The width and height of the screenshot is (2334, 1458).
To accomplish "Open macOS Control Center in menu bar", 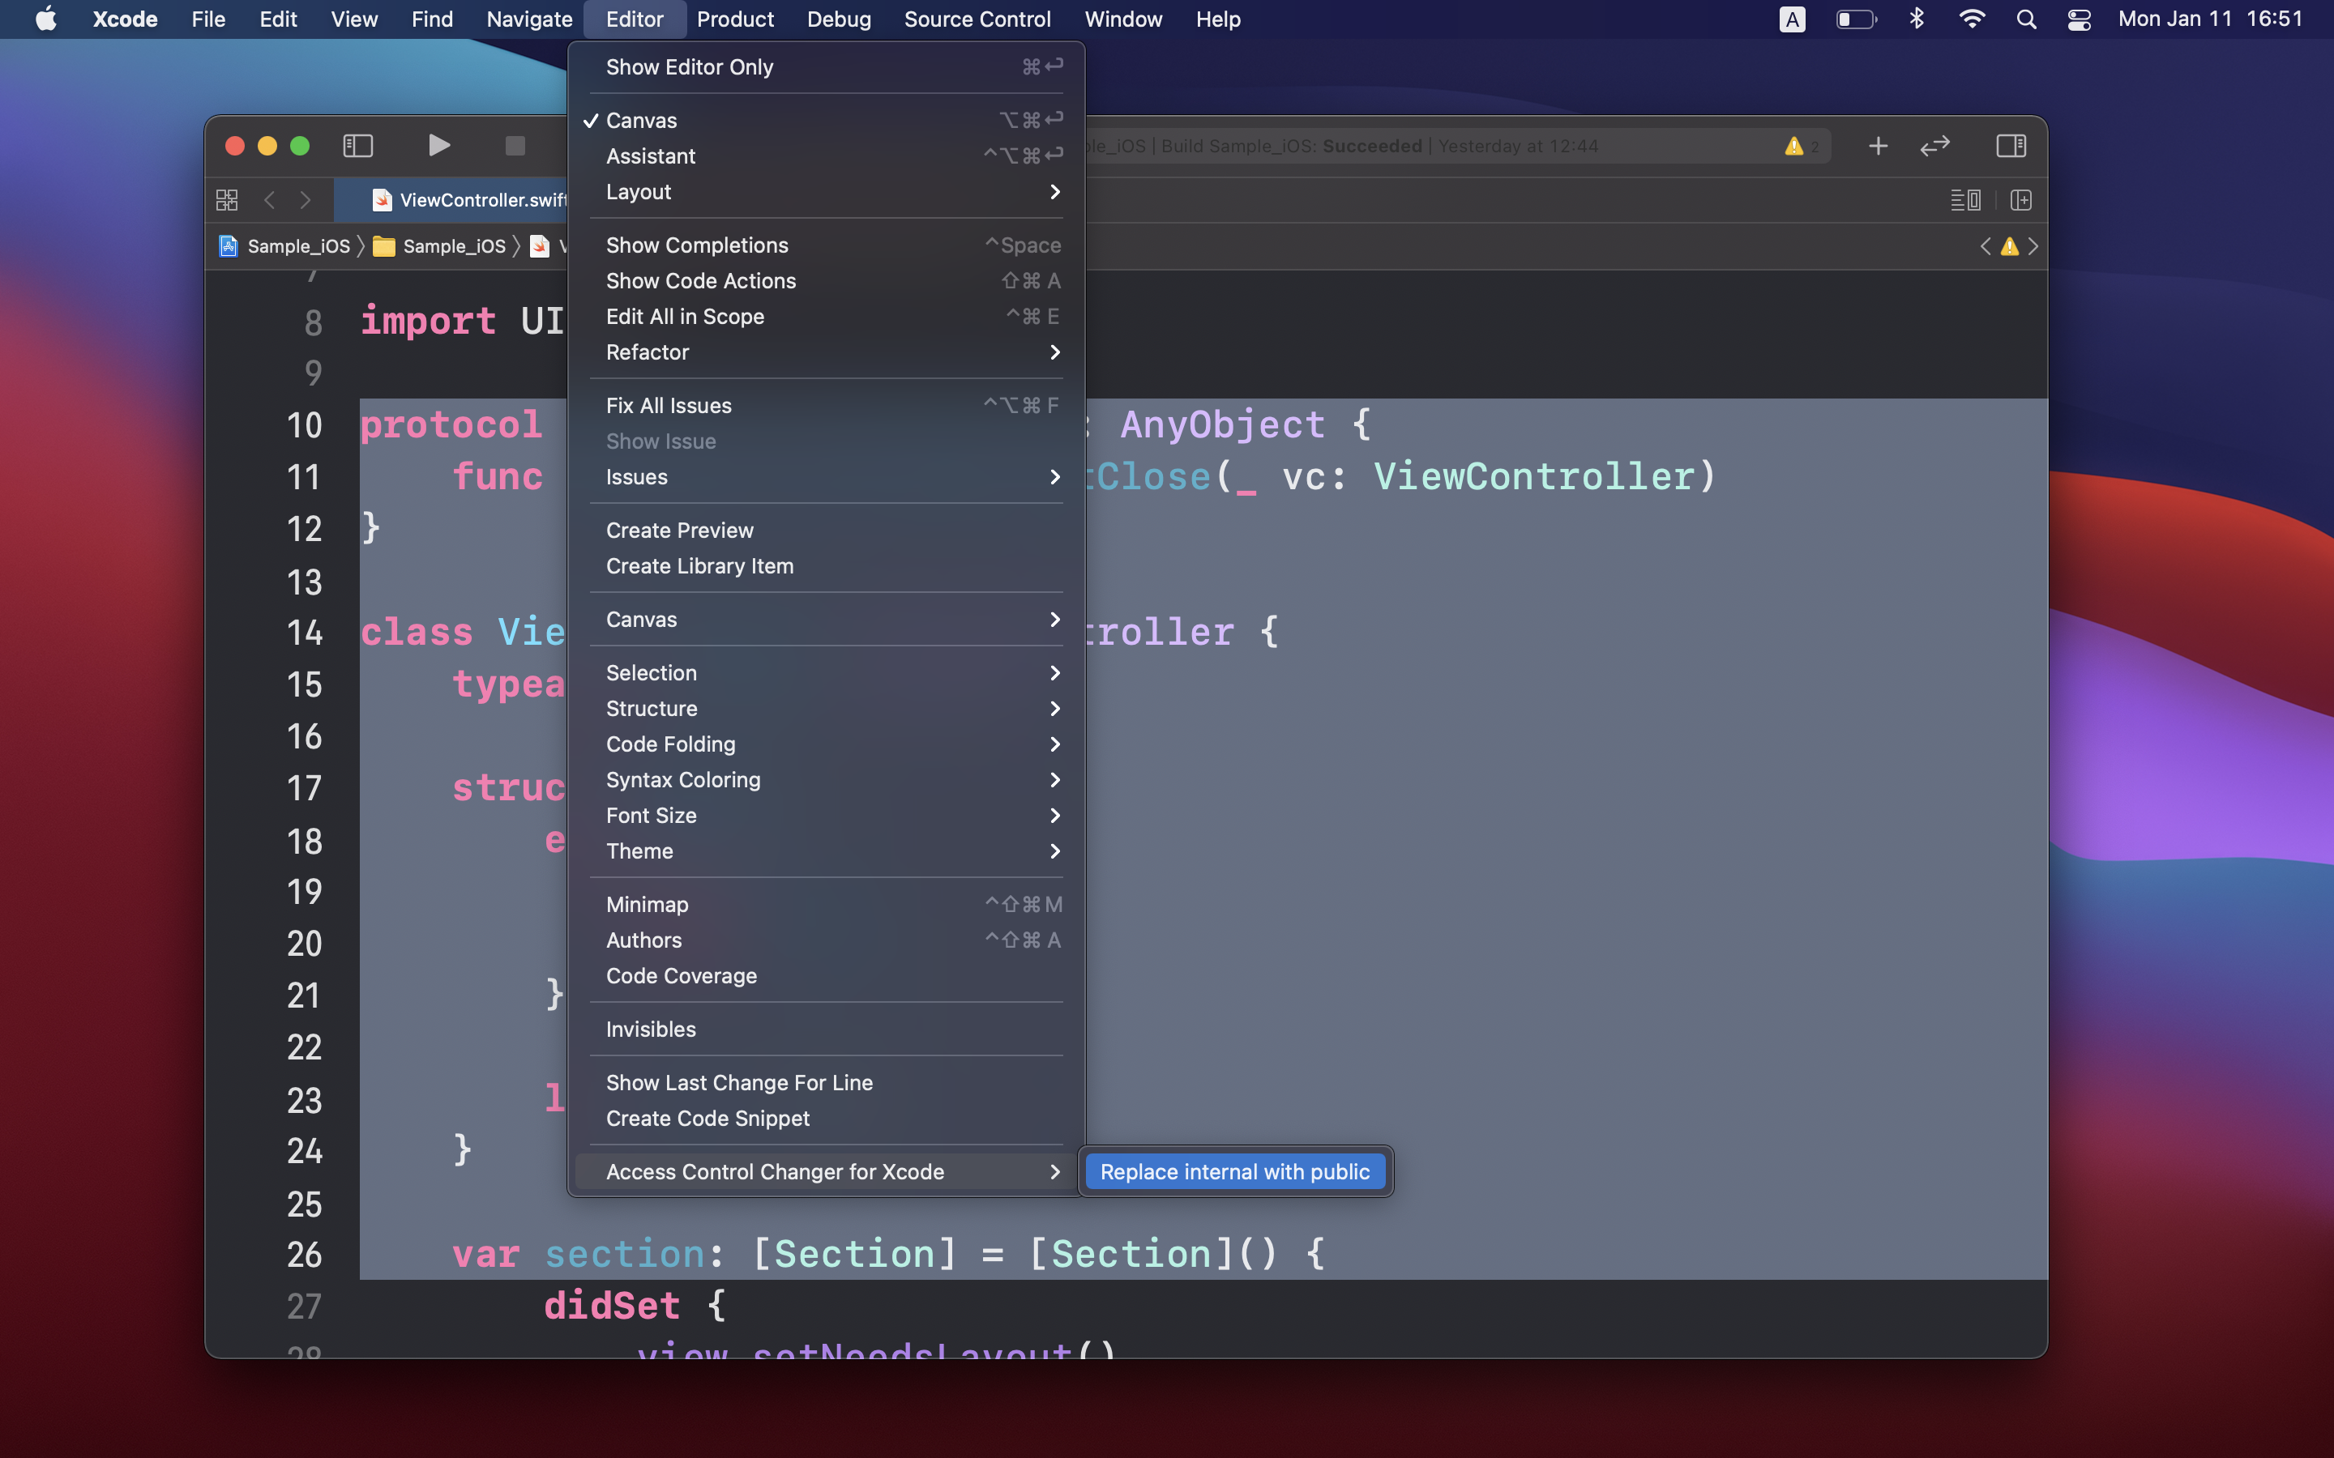I will click(x=2079, y=19).
